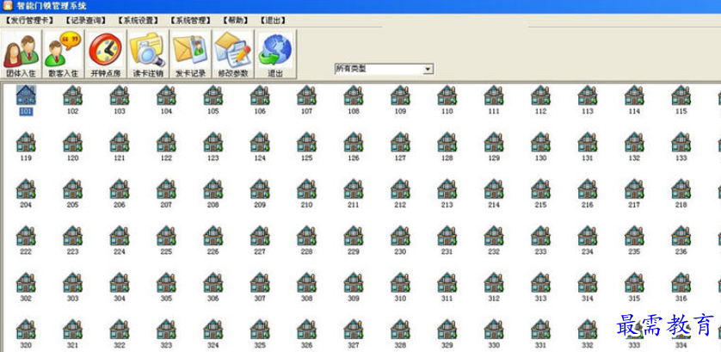Select room 115 house icon
The height and width of the screenshot is (352, 721).
[x=681, y=96]
